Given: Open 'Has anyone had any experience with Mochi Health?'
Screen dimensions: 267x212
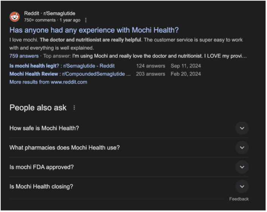Looking at the screenshot, I should 94,30.
